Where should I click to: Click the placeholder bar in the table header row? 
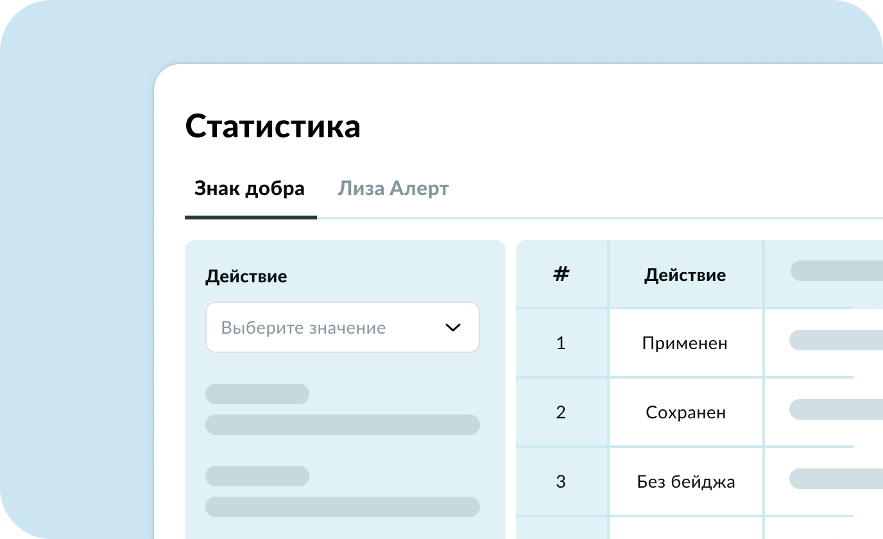pyautogui.click(x=836, y=271)
